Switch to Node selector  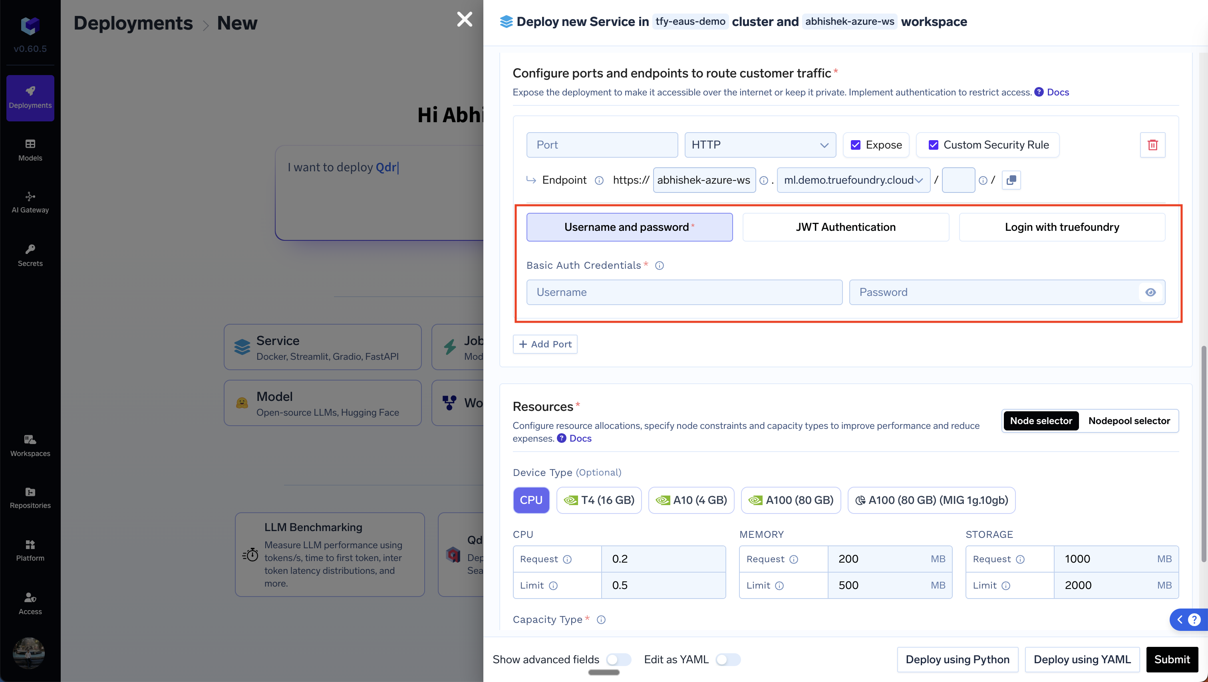pos(1041,421)
